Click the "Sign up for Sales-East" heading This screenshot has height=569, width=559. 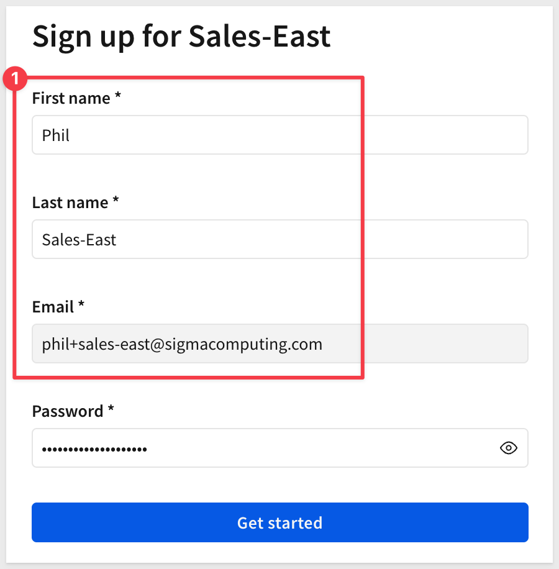pos(181,37)
